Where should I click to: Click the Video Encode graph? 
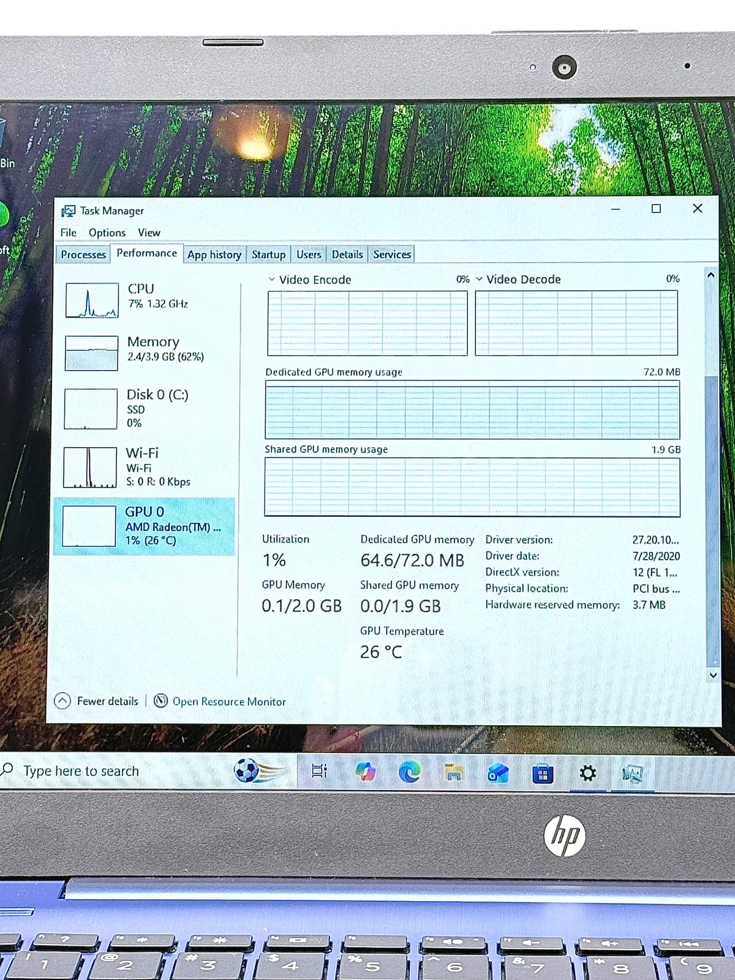pyautogui.click(x=367, y=323)
